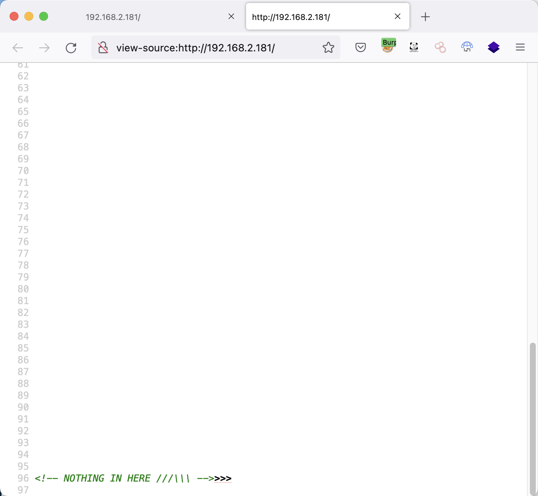
Task: Open the panda meme extension
Action: pyautogui.click(x=414, y=47)
